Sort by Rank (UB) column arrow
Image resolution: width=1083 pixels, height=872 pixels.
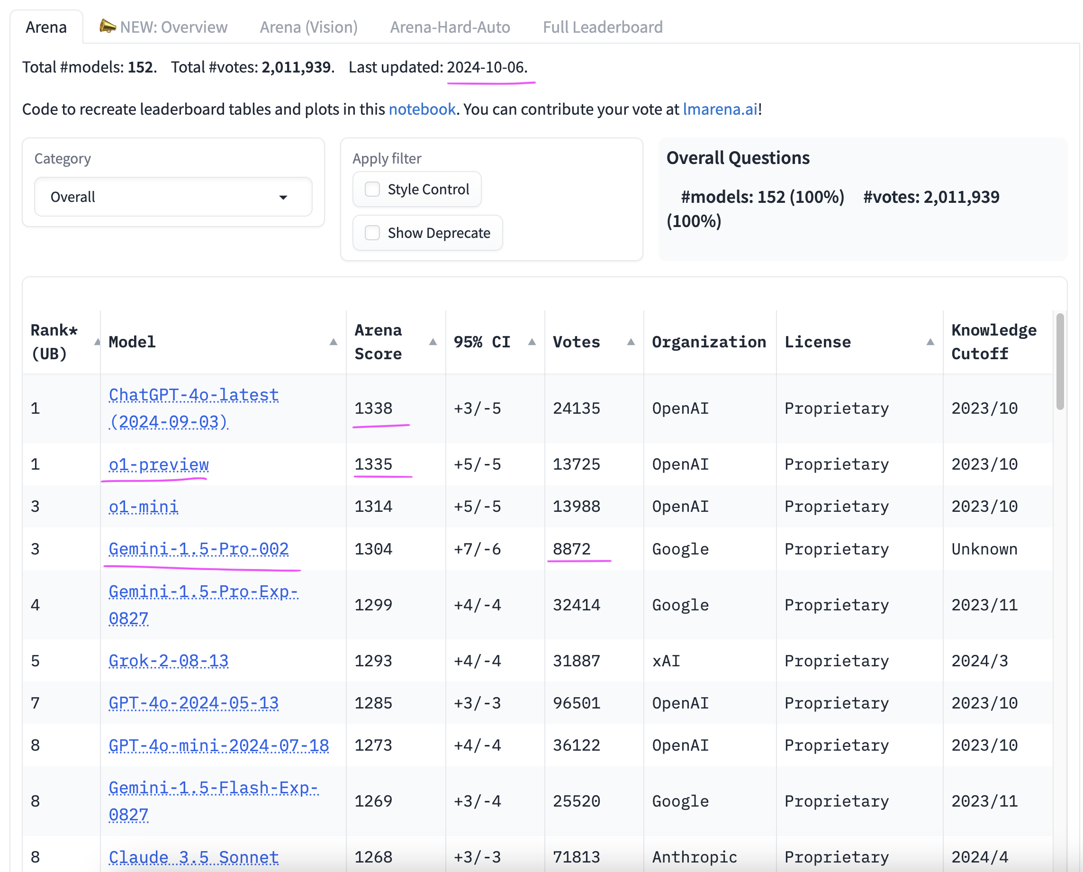coord(97,342)
